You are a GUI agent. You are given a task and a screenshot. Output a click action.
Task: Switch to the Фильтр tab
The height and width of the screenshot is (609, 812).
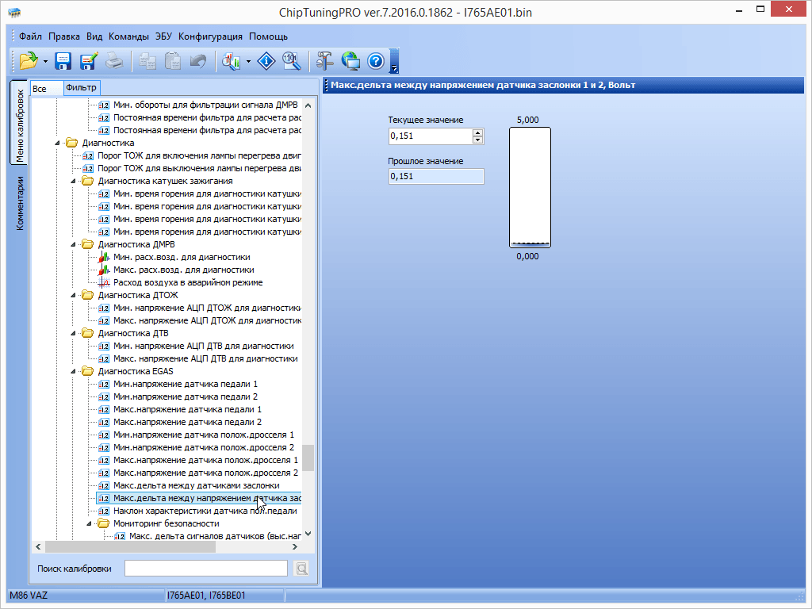(x=81, y=87)
